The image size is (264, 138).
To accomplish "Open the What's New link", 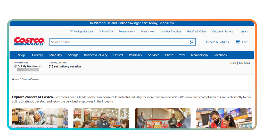I will (x=148, y=31).
